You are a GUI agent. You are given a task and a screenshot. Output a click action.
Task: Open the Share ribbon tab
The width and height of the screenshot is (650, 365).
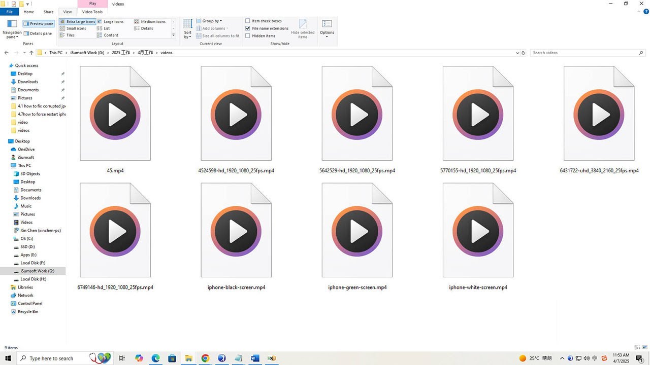point(48,12)
